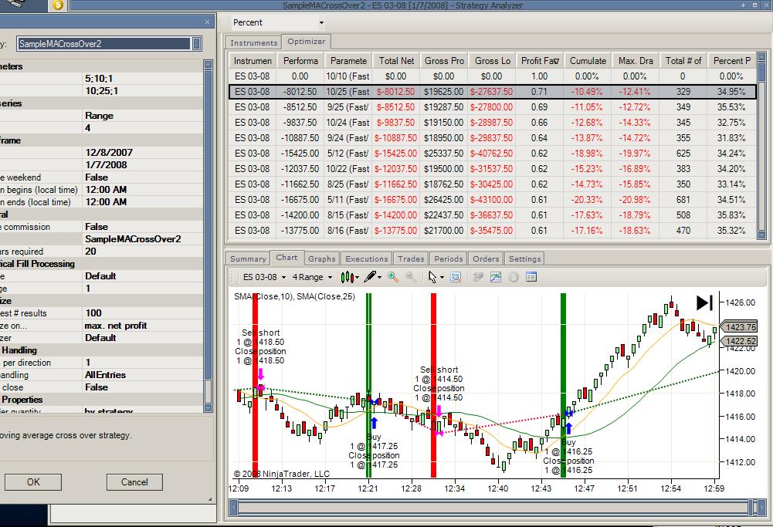Click the greyed strategies dollar icon

514,277
